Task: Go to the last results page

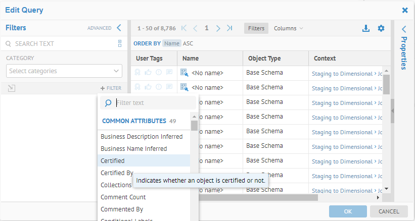Action: [229, 28]
